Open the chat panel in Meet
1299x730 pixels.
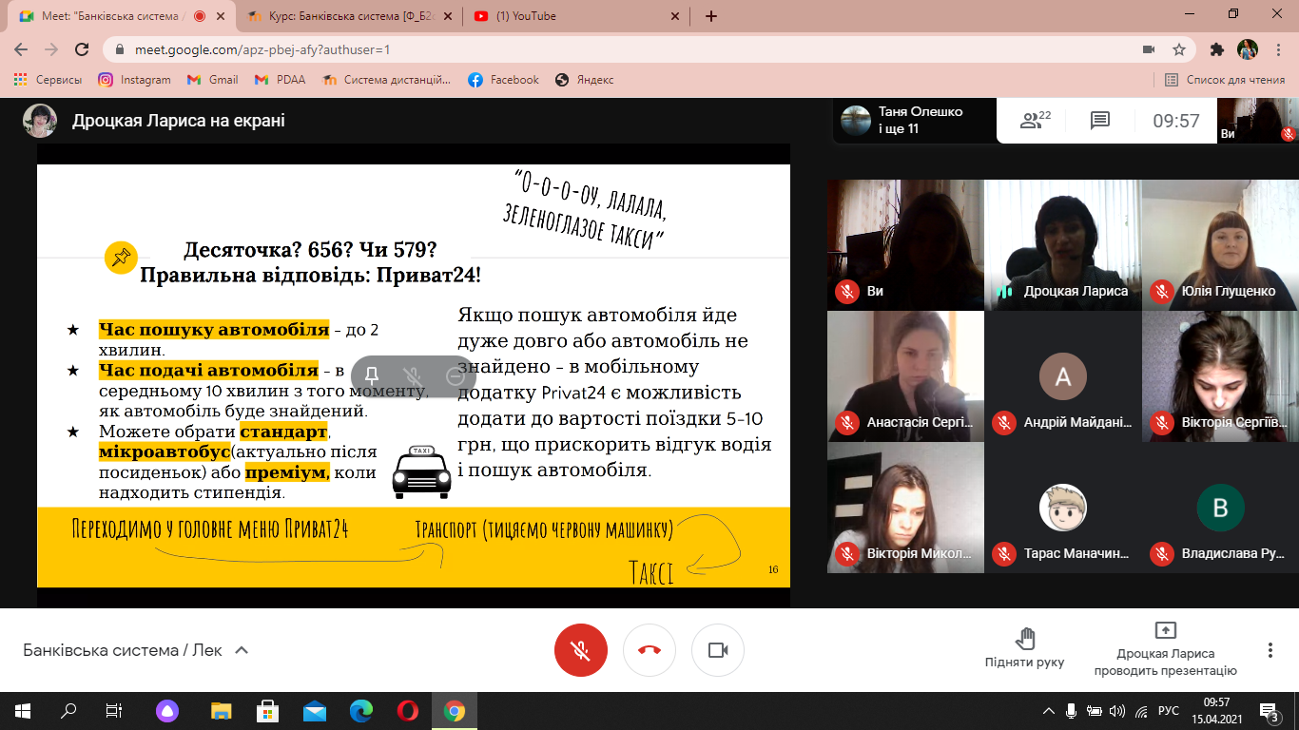click(x=1100, y=121)
